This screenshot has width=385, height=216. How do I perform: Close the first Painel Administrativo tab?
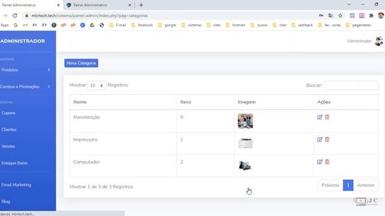(x=58, y=5)
